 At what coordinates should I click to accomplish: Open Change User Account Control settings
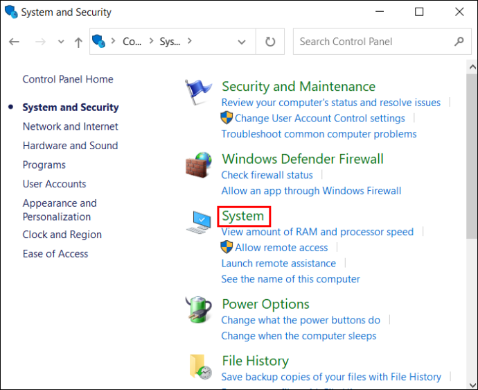320,118
